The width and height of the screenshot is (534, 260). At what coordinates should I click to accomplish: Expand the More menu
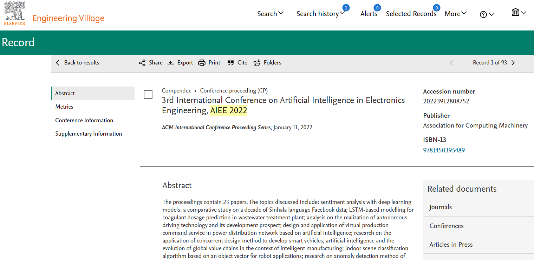[x=455, y=14]
